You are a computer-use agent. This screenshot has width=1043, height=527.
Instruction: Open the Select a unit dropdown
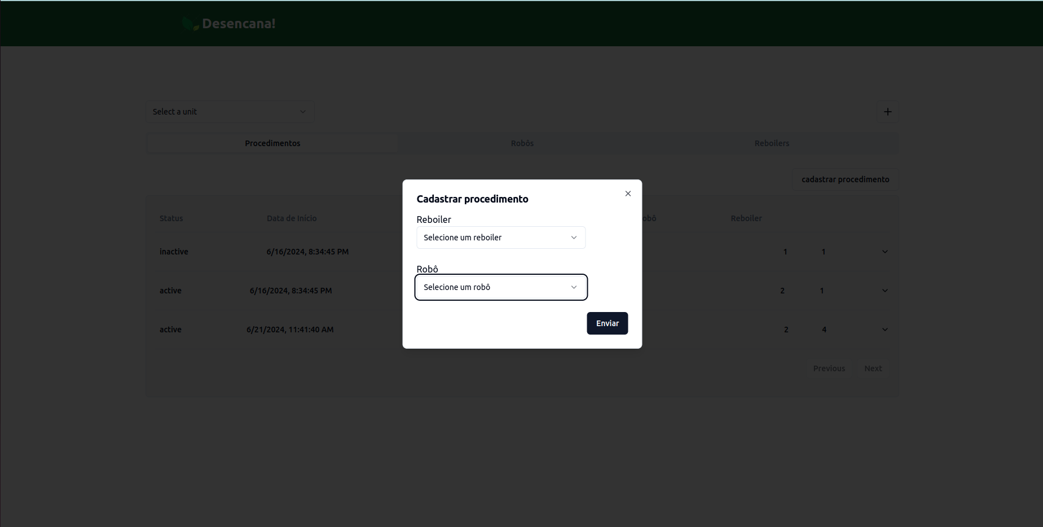point(230,112)
